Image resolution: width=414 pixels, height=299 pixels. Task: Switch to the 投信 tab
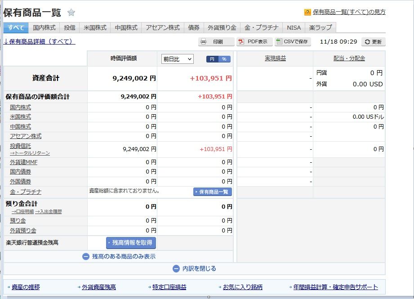(x=70, y=27)
